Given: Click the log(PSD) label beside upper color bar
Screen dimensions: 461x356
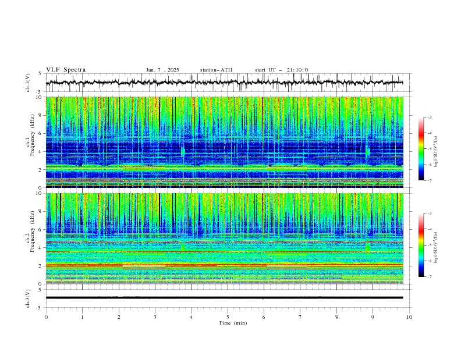Looking at the screenshot, I should point(436,152).
